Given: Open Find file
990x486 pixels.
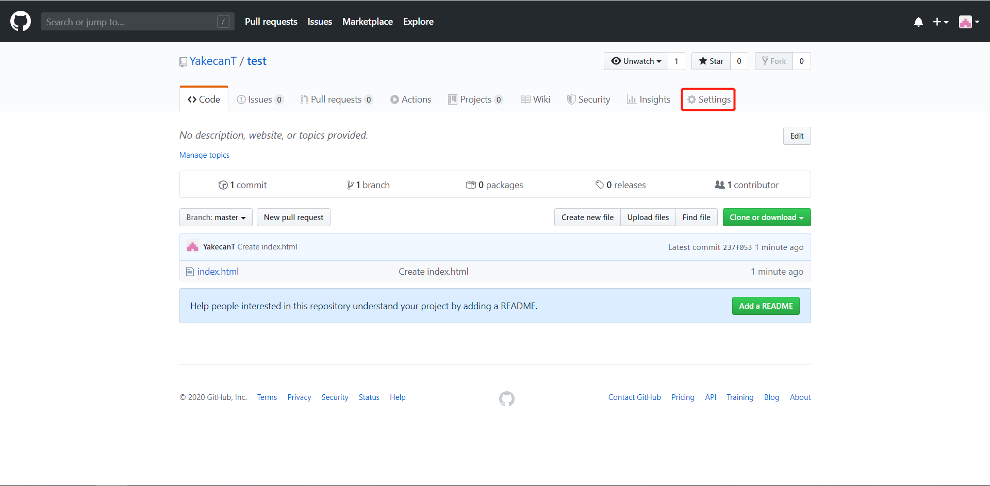Looking at the screenshot, I should click(697, 217).
